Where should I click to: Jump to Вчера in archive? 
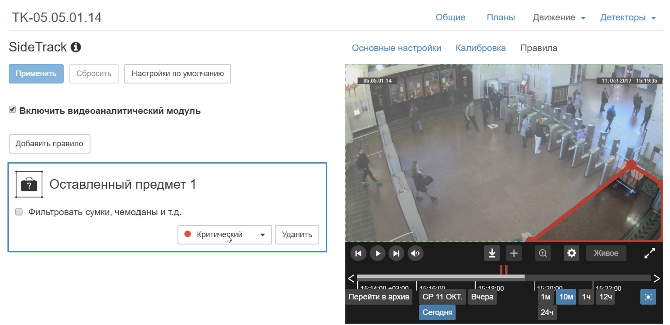tap(482, 297)
